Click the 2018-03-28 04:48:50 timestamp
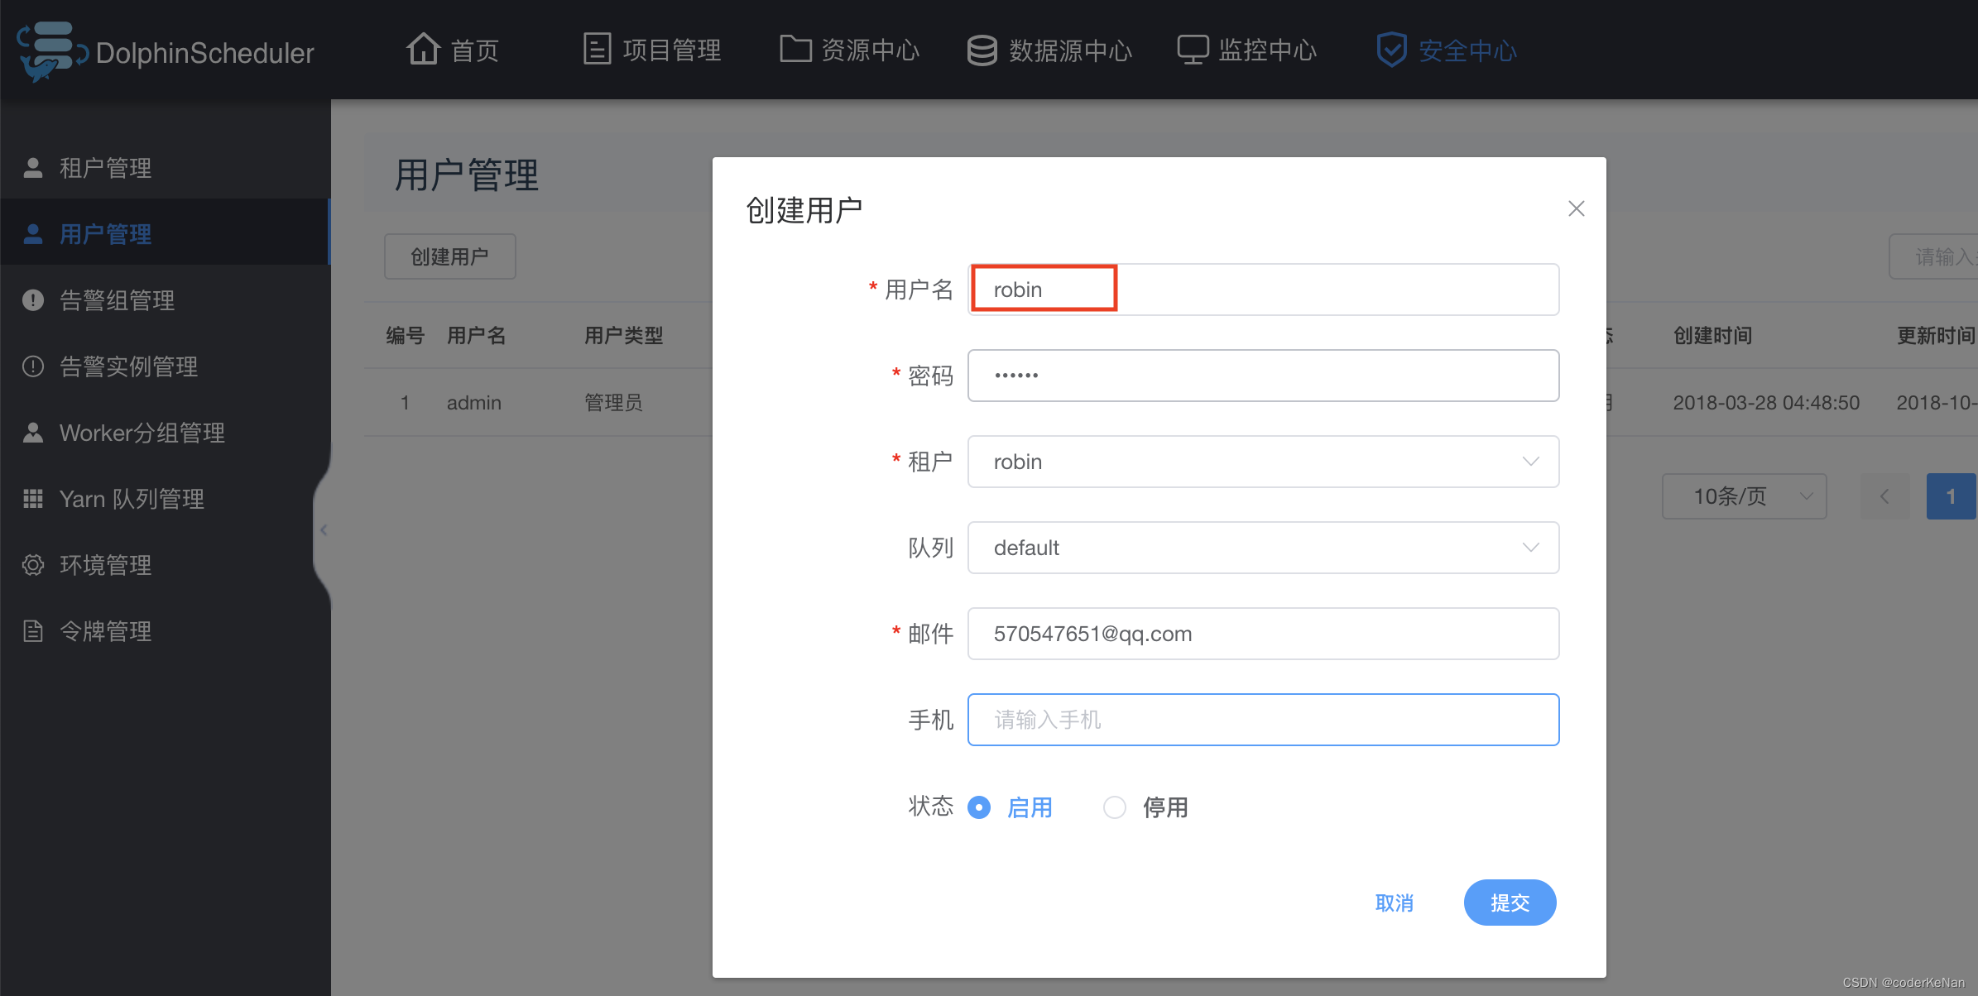Screen dimensions: 1978x996 point(1766,403)
